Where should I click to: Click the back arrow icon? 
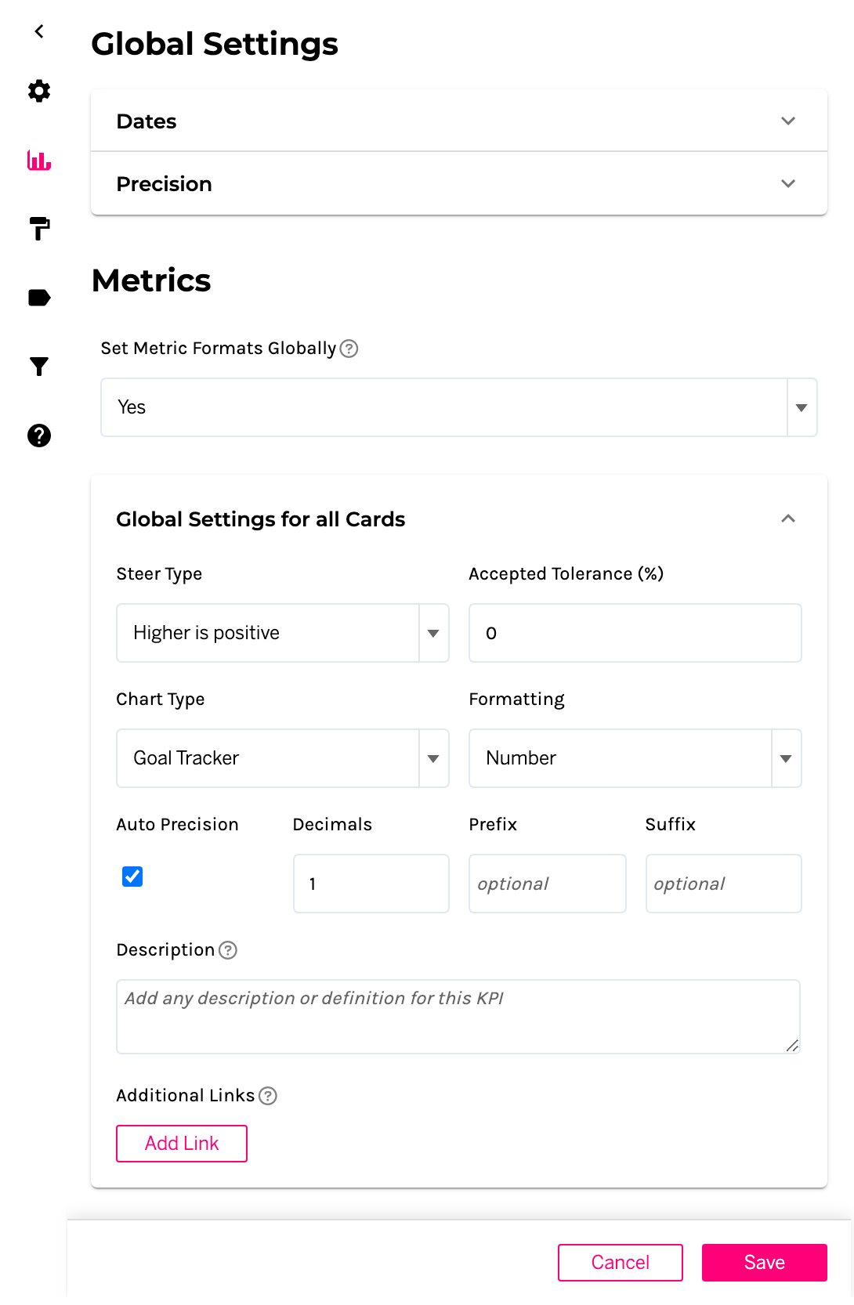click(39, 31)
